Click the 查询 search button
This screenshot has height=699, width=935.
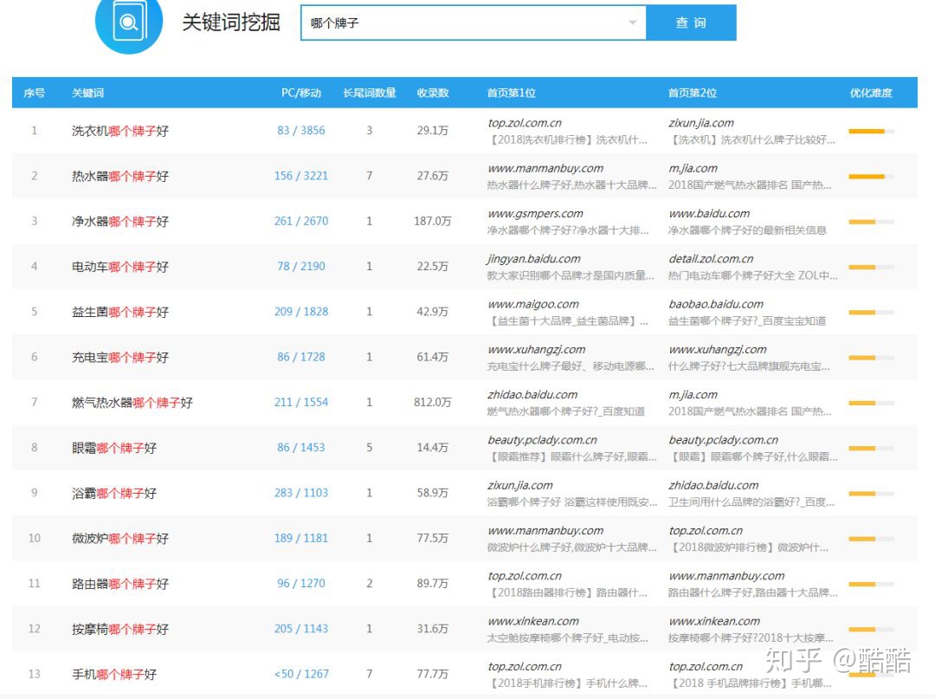pos(691,23)
